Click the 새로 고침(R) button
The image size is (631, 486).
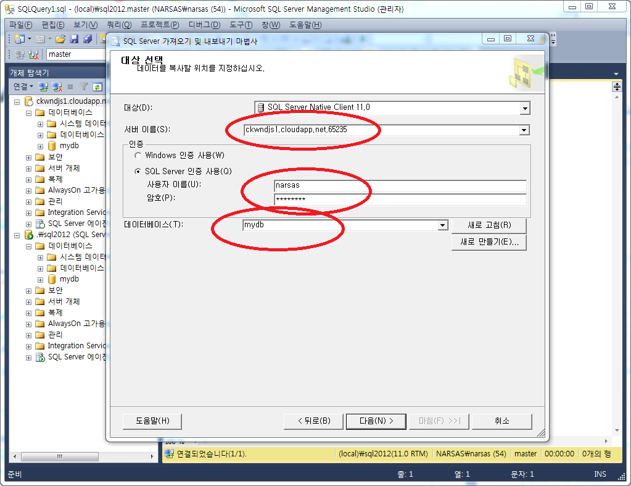[489, 225]
